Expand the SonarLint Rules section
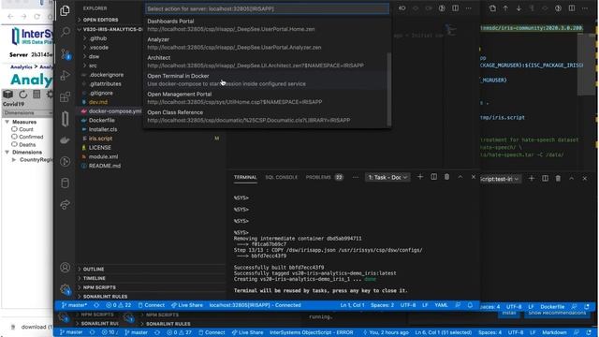Screen dimensions: 599x337 point(105,297)
